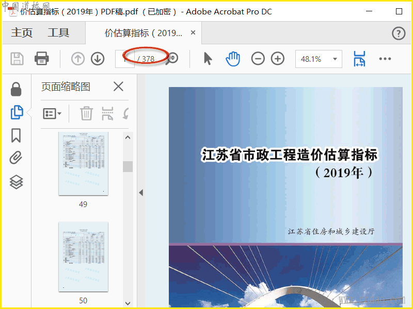Collapse the navigation pane with the left arrow

[x=141, y=193]
